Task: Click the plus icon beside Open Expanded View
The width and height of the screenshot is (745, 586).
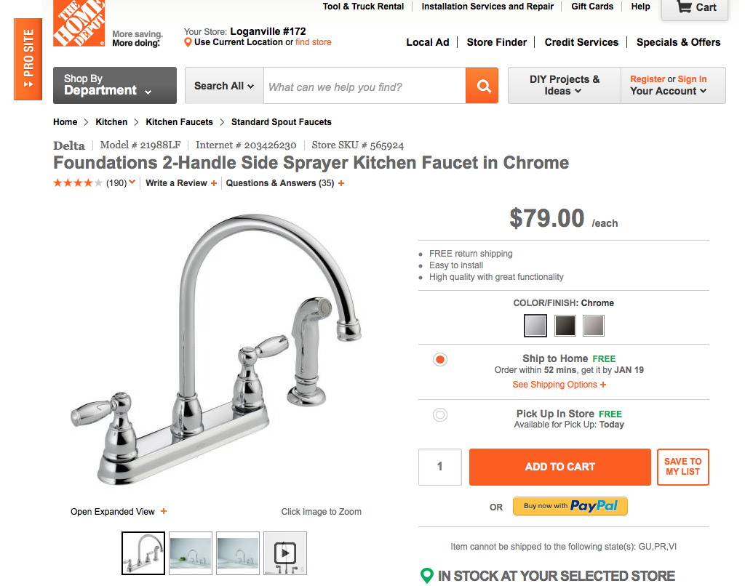Action: 164,511
